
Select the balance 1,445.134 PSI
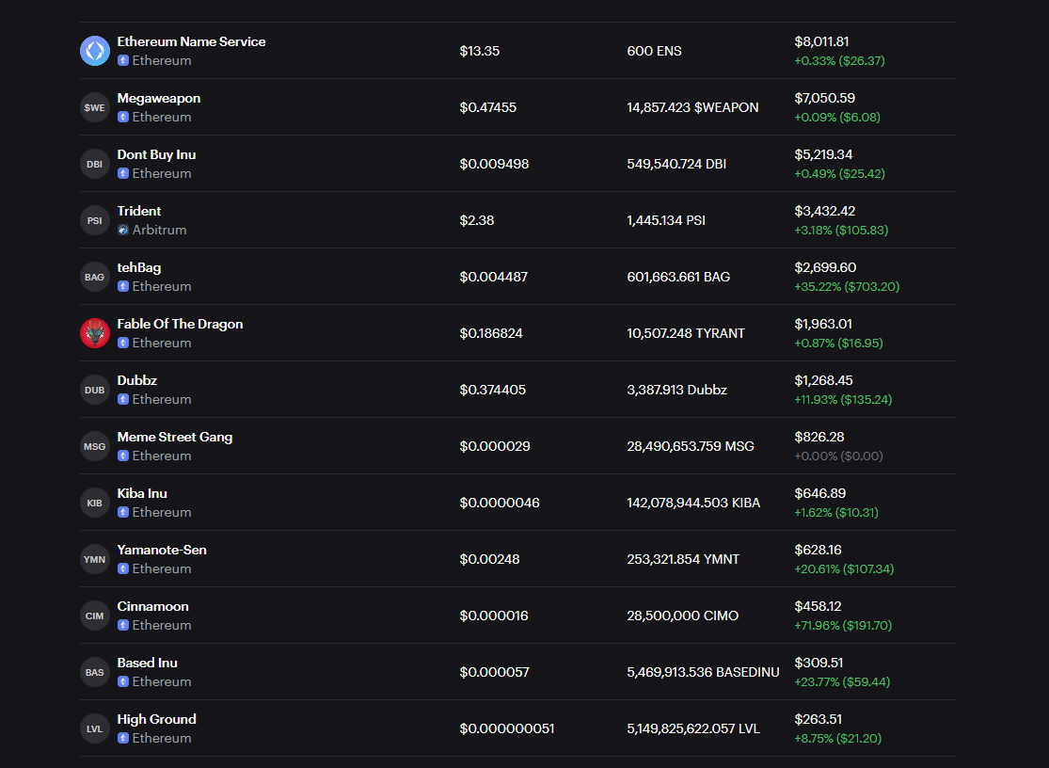[x=666, y=220]
